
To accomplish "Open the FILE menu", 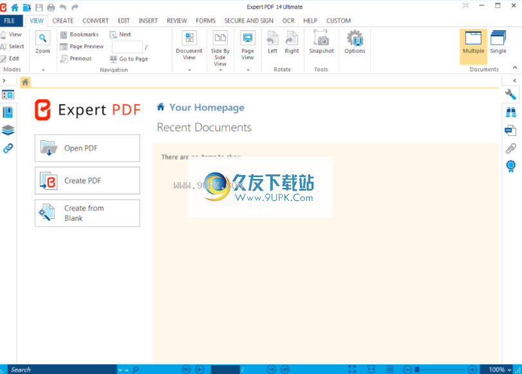I will (x=10, y=21).
